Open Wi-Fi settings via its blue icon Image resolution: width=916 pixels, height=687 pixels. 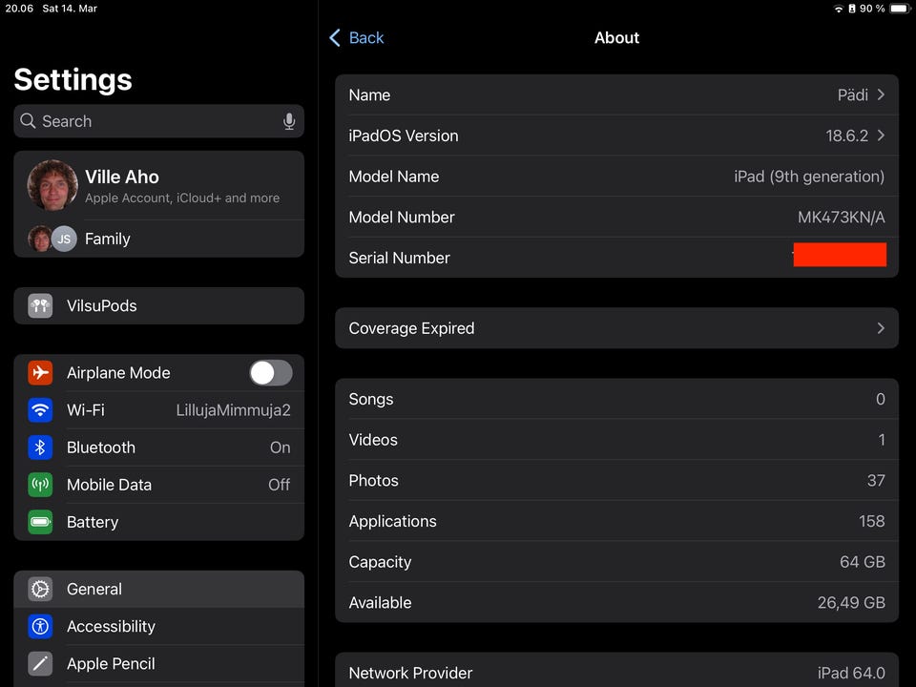(x=40, y=410)
